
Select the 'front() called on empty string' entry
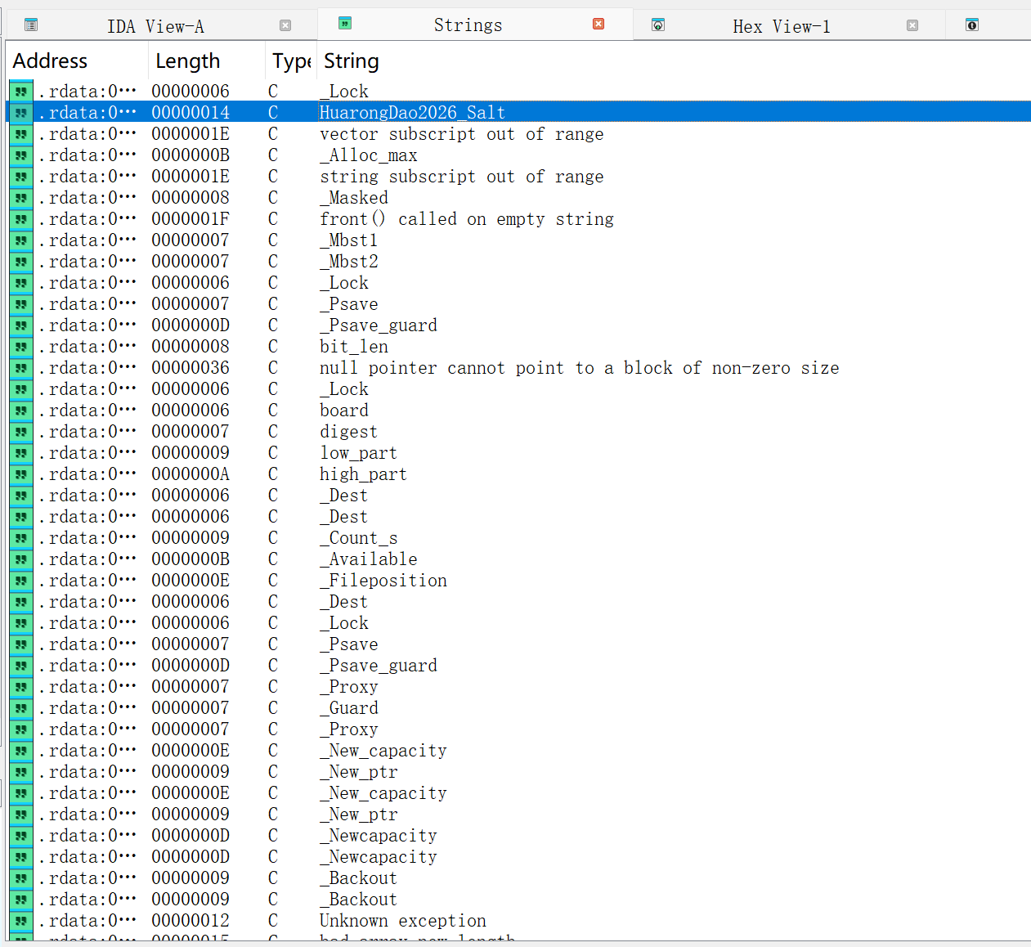tap(466, 219)
